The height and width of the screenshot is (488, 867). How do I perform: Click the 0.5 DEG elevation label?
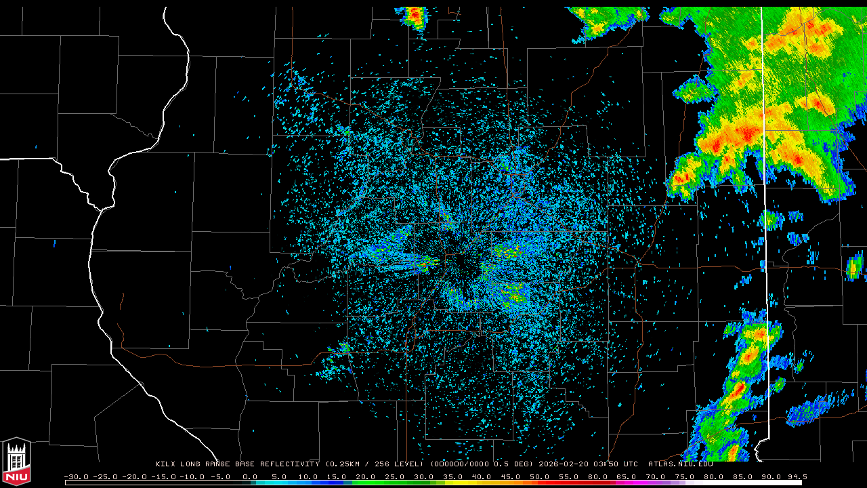pos(513,464)
